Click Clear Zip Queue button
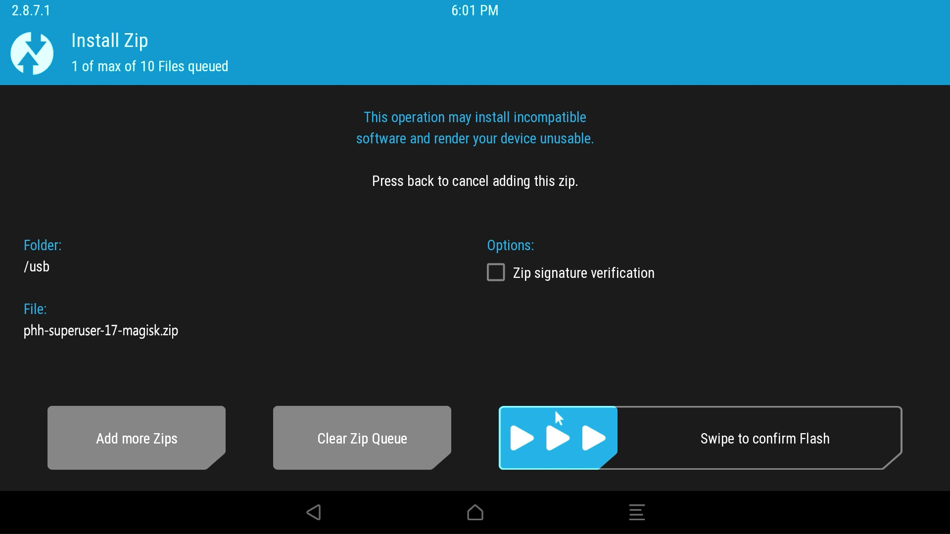This screenshot has height=534, width=950. (x=362, y=438)
